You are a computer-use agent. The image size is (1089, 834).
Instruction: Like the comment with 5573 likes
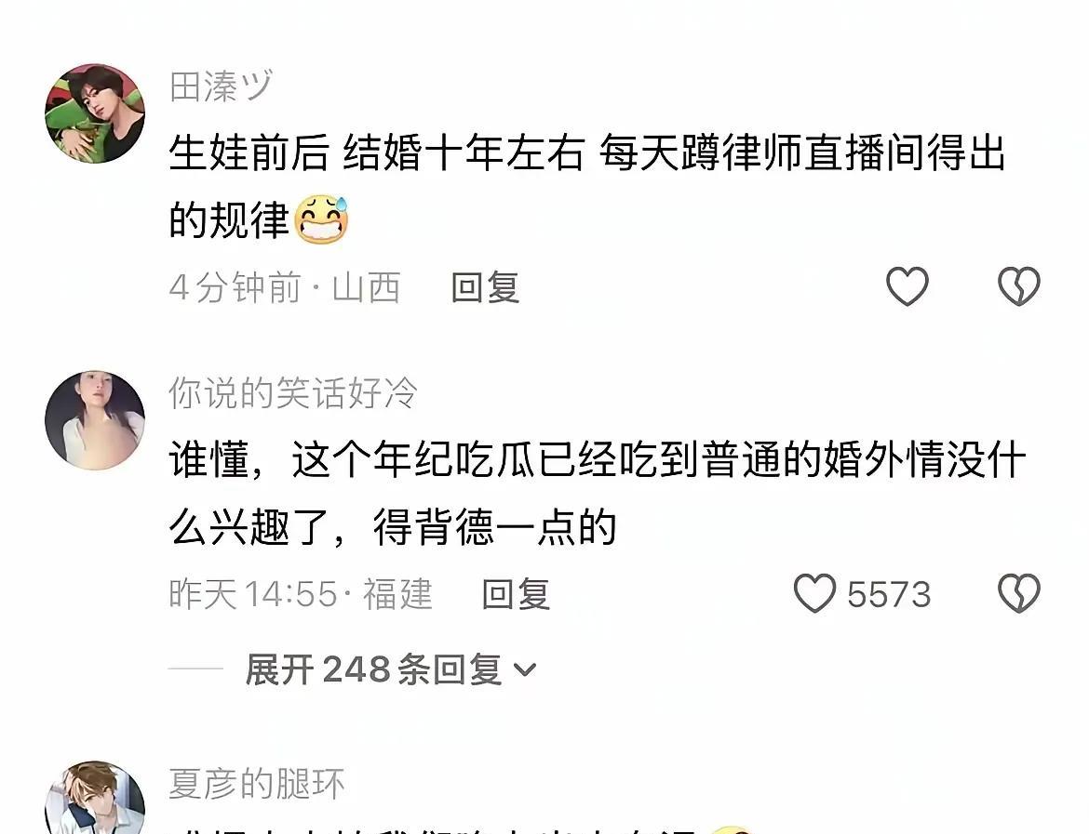[x=814, y=594]
